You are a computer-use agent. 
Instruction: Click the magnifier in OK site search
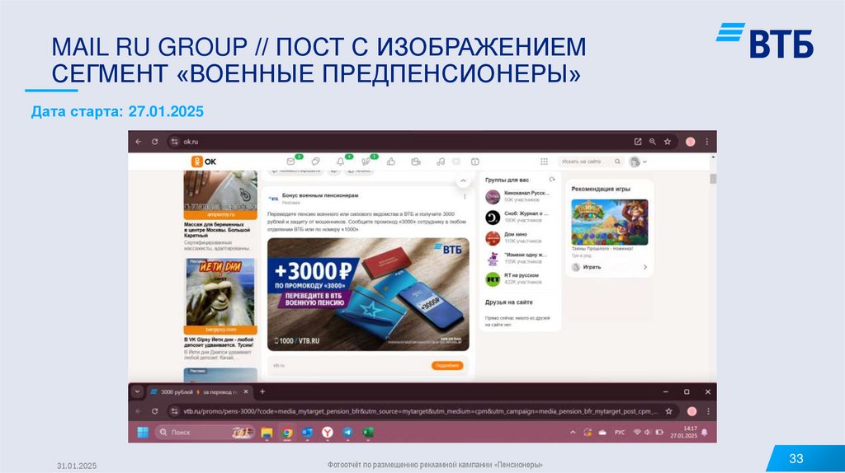pos(617,162)
